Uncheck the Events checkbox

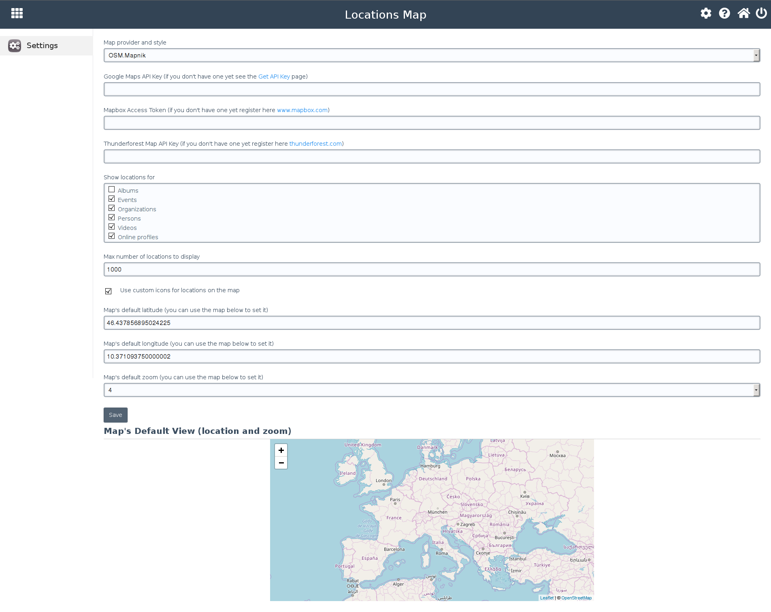[x=112, y=199]
